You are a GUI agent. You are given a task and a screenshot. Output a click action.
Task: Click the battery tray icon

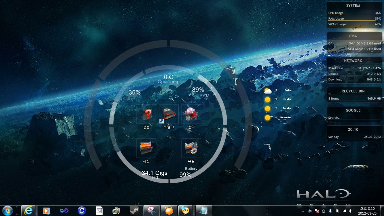pyautogui.click(x=337, y=211)
